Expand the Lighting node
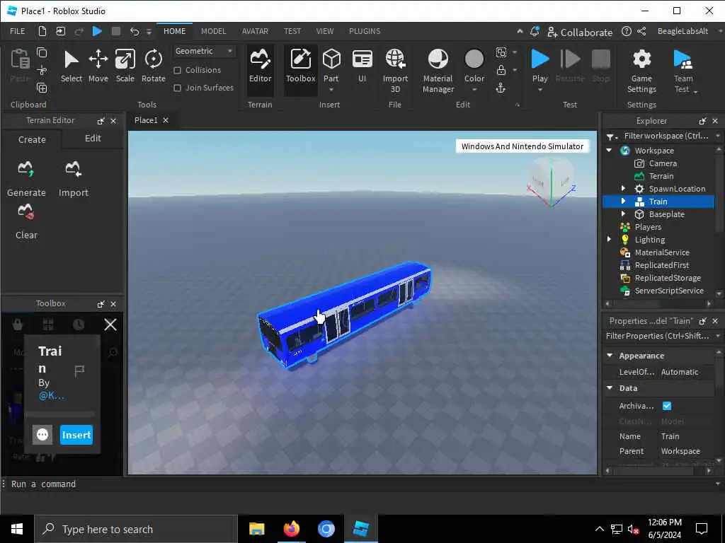 (609, 239)
